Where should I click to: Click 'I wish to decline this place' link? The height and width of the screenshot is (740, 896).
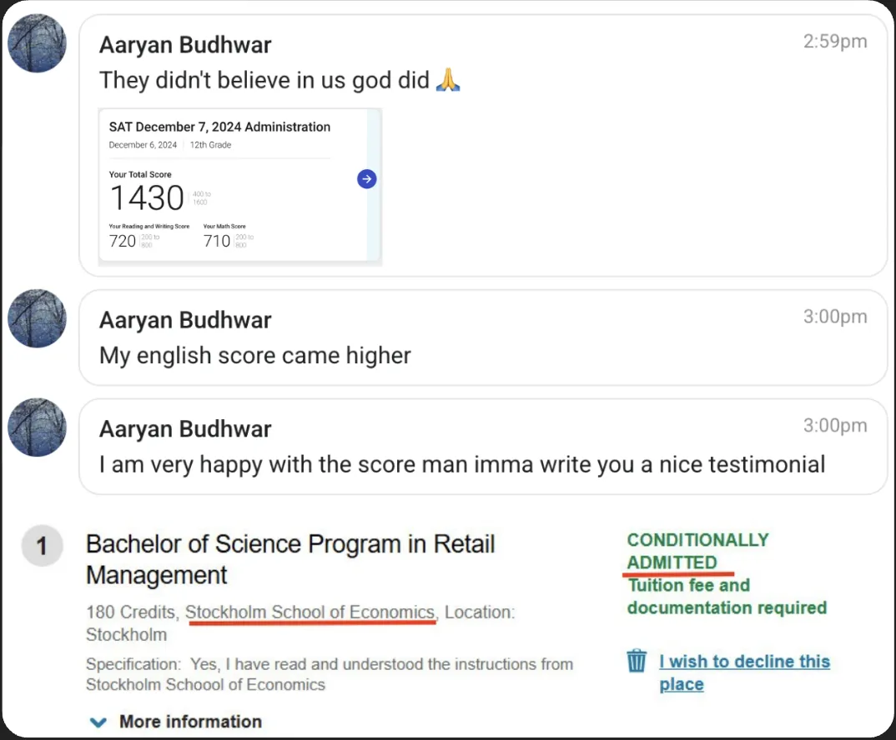tap(744, 672)
